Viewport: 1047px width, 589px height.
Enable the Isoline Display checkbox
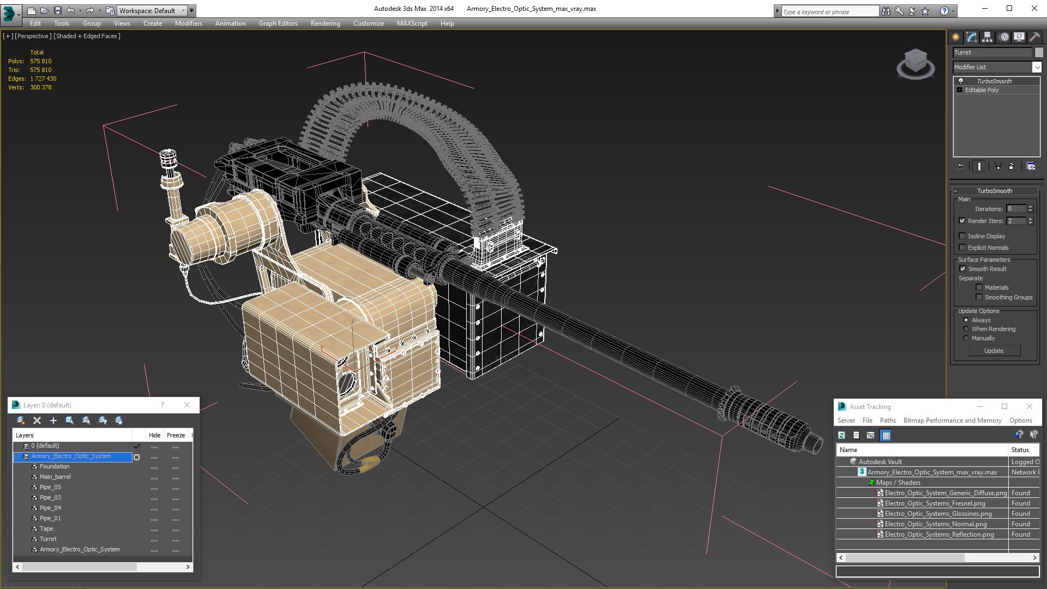962,236
